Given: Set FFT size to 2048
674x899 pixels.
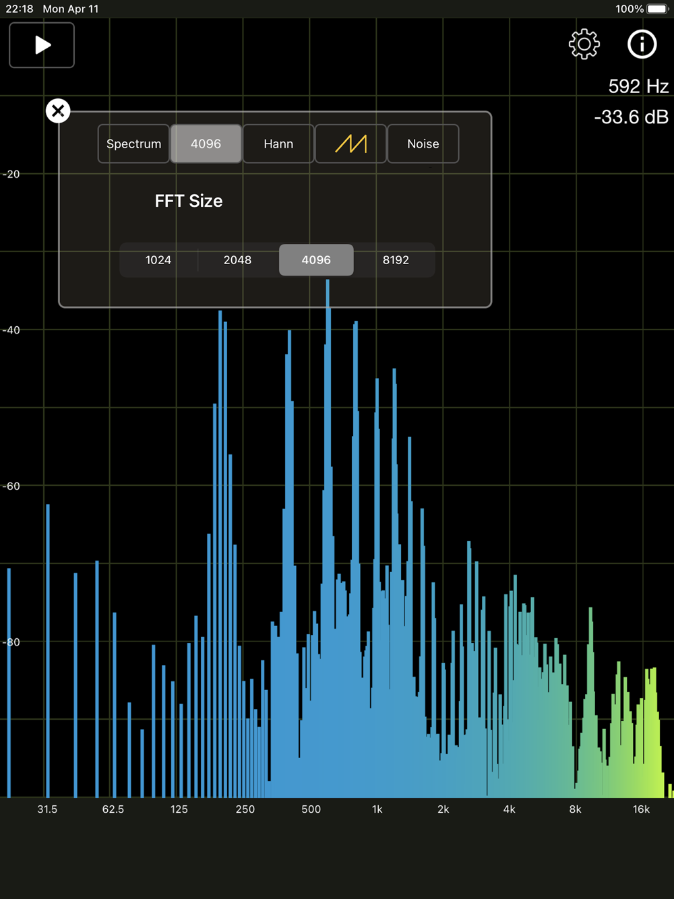Looking at the screenshot, I should pyautogui.click(x=237, y=260).
